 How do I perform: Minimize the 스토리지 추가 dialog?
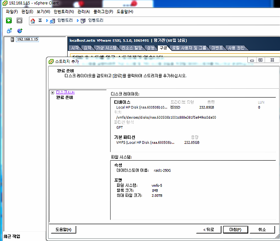252,60
